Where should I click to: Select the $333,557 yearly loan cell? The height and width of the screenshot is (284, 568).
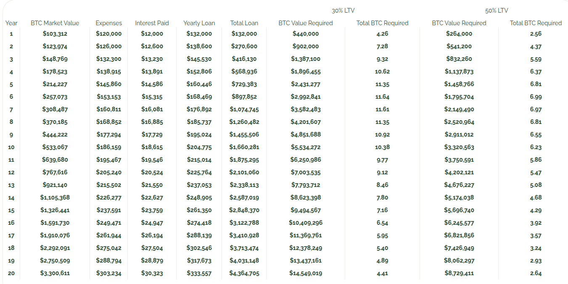[199, 273]
